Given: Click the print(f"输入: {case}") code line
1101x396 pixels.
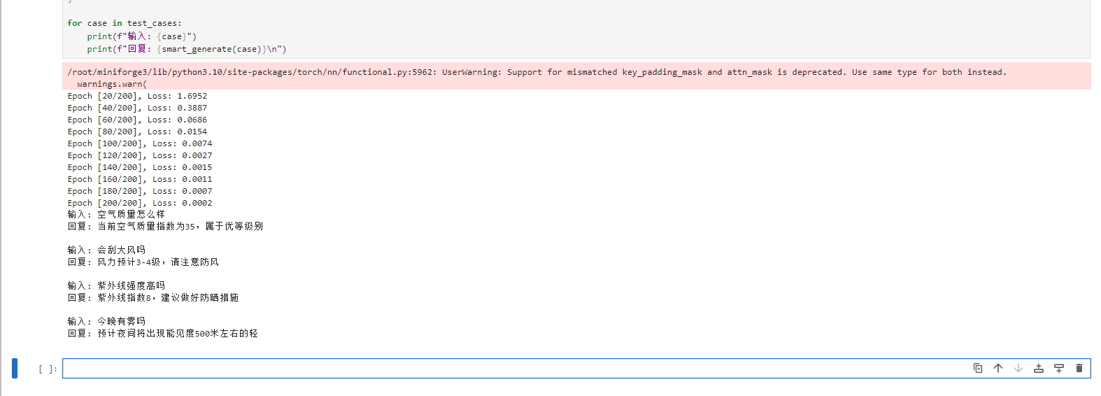Looking at the screenshot, I should [142, 36].
